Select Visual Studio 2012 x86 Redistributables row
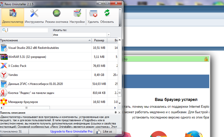The image size is (224, 137). tap(59, 48)
